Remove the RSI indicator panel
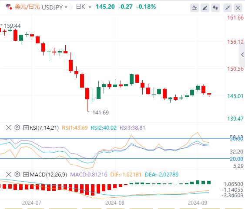This screenshot has width=245, height=209. click(9, 127)
